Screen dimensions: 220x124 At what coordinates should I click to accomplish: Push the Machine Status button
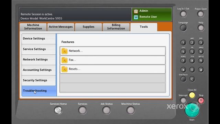pos(131,110)
